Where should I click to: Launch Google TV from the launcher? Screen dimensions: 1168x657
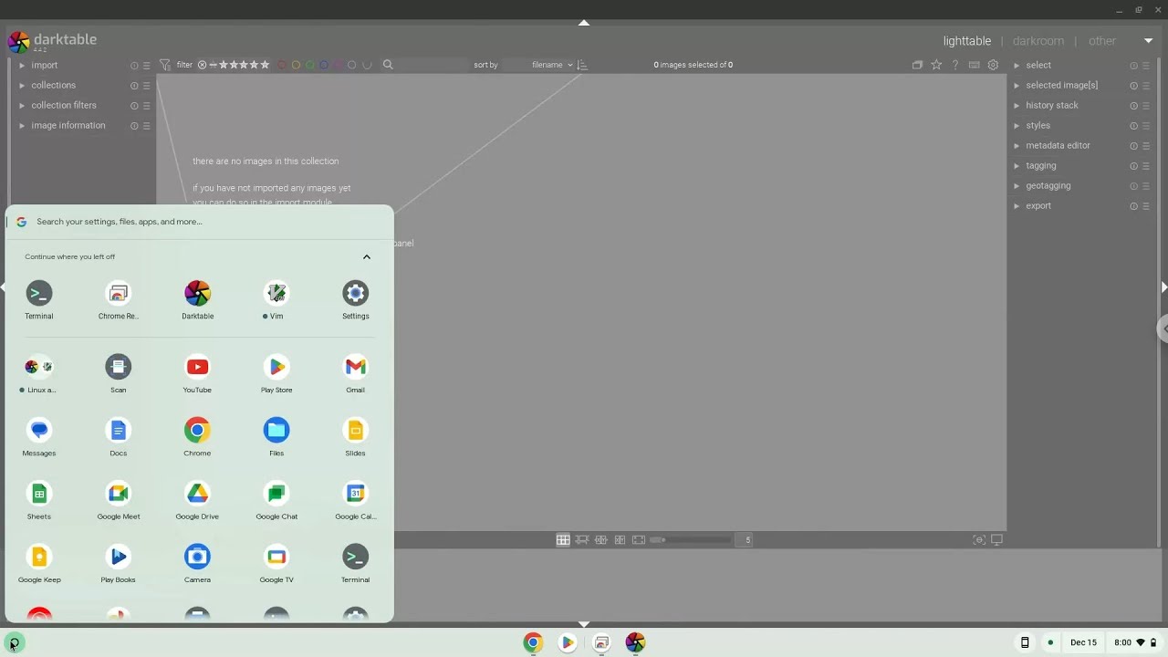click(x=276, y=564)
